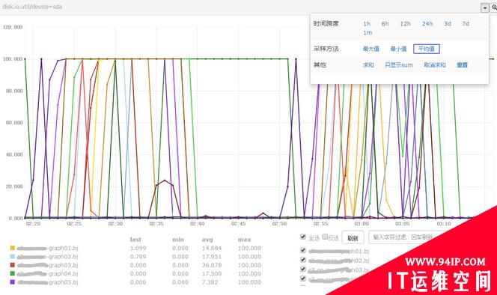Click the 只显示sum option
The image size is (497, 295).
[x=399, y=65]
